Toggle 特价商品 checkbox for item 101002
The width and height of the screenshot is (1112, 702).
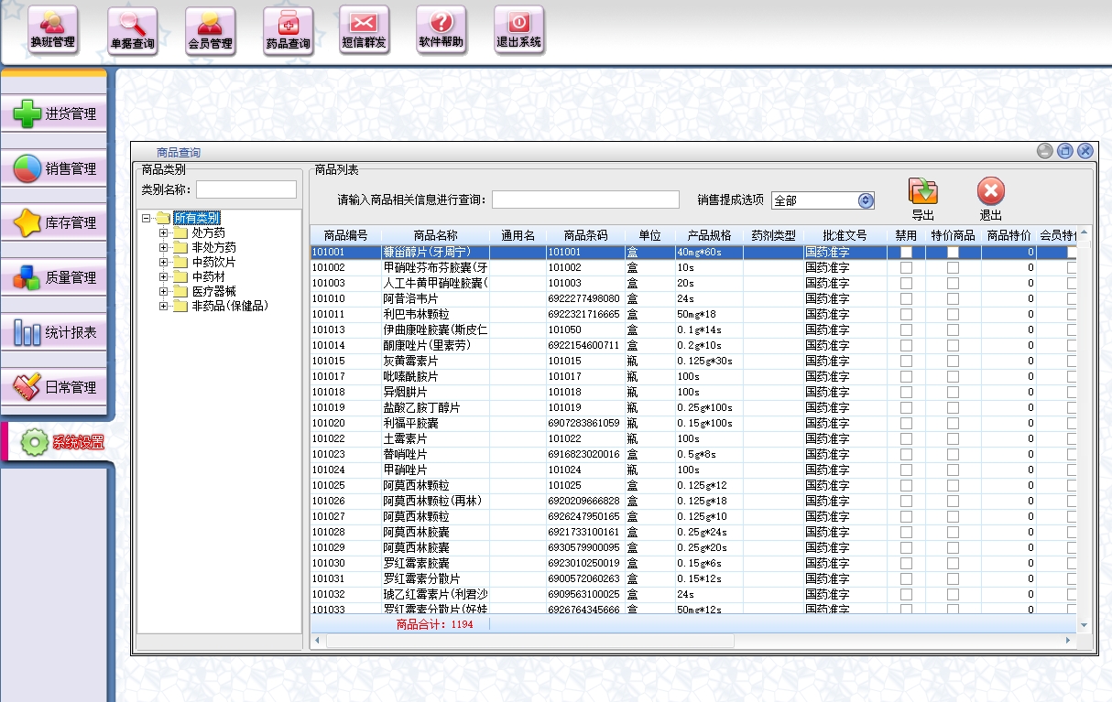(953, 267)
